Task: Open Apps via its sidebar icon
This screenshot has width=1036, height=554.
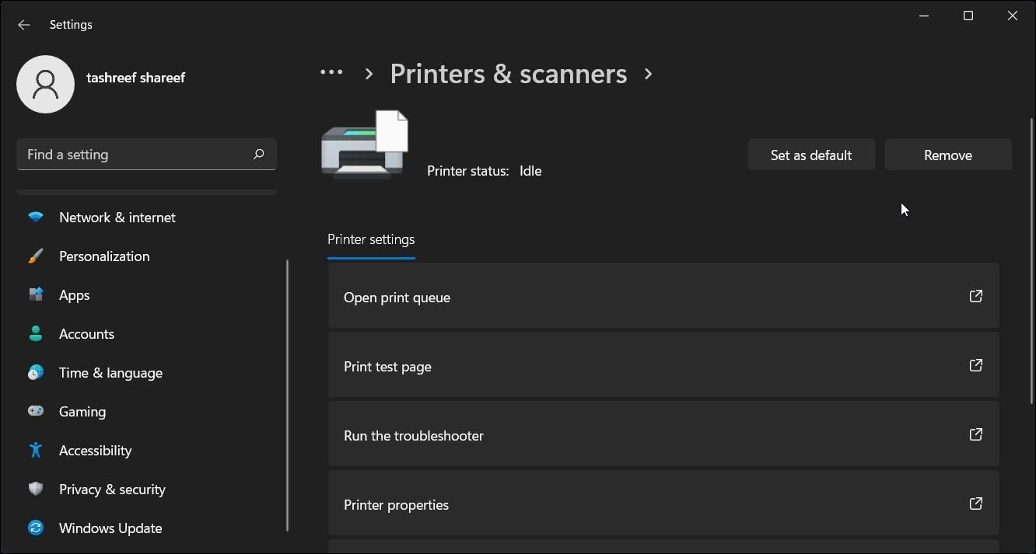Action: tap(36, 294)
